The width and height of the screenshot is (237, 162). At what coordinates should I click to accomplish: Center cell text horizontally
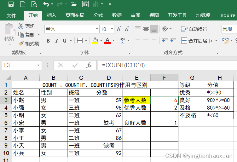pos(146,40)
